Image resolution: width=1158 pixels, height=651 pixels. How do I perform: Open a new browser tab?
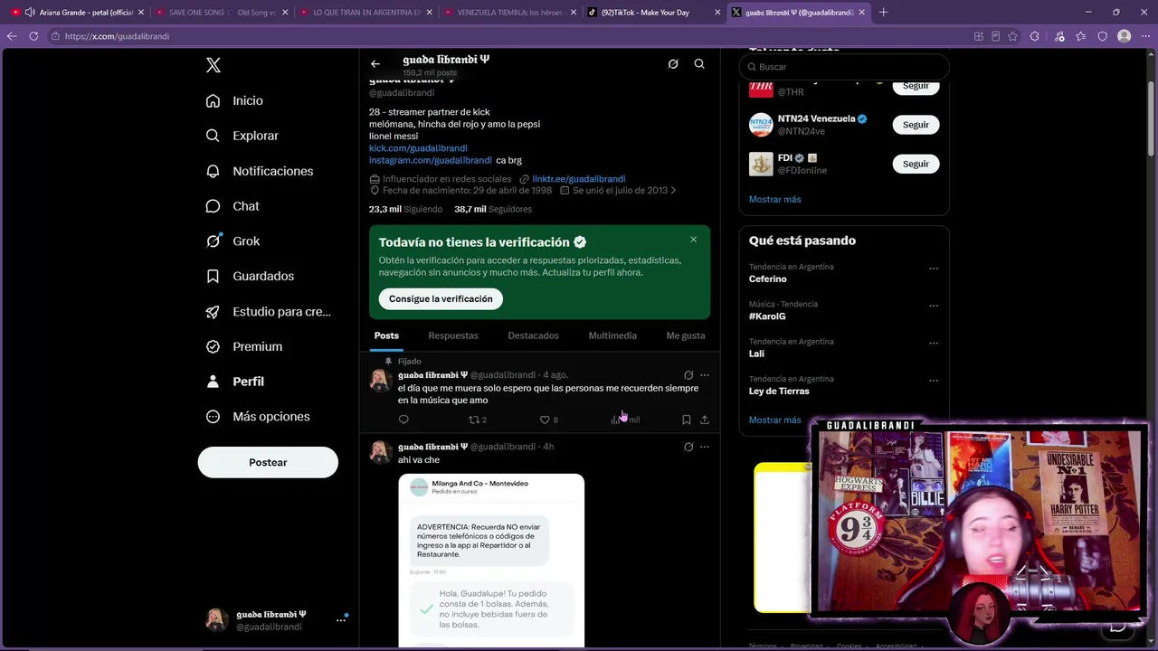(x=883, y=13)
